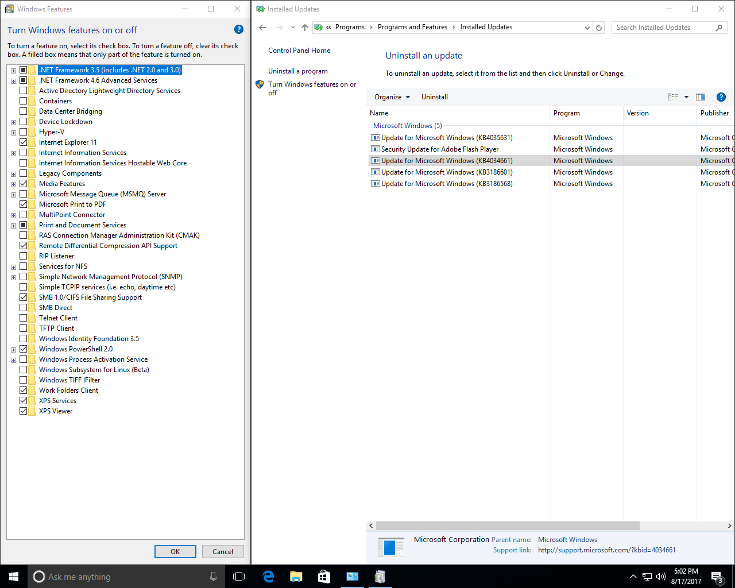Open the Windows Start menu
This screenshot has height=588, width=735.
click(x=14, y=577)
